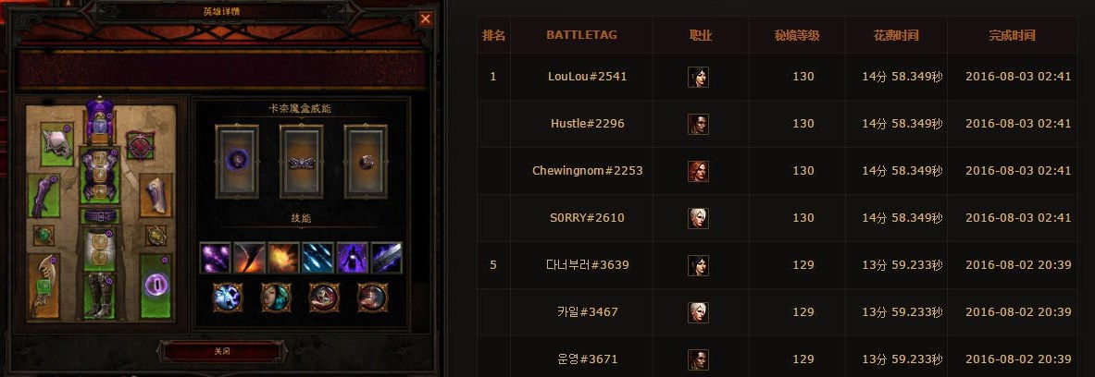Viewport: 1095px width, 377px height.
Task: Select the shoulder armor item slot
Action: point(56,144)
